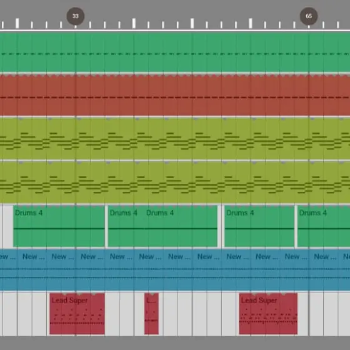Select the lower olive arpeggio track

(x=175, y=182)
